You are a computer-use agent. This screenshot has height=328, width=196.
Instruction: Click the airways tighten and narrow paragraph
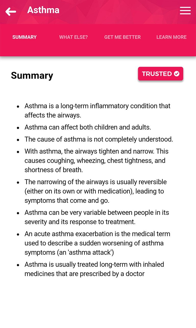click(96, 160)
